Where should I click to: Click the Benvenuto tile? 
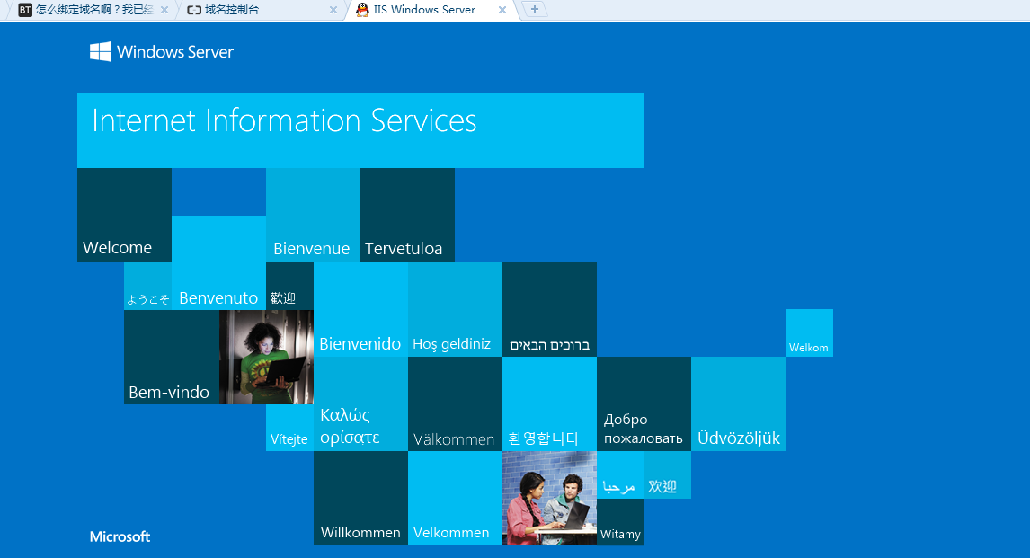click(x=218, y=262)
